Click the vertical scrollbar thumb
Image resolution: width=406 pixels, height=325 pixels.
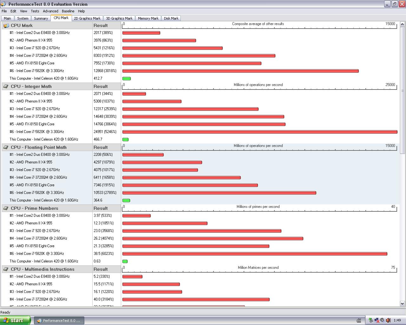pos(403,90)
